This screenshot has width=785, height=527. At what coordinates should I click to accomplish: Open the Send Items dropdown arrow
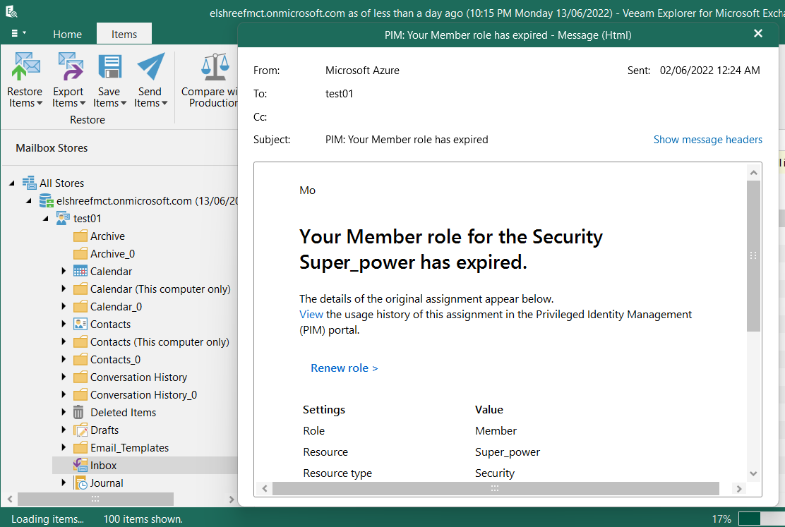[164, 104]
